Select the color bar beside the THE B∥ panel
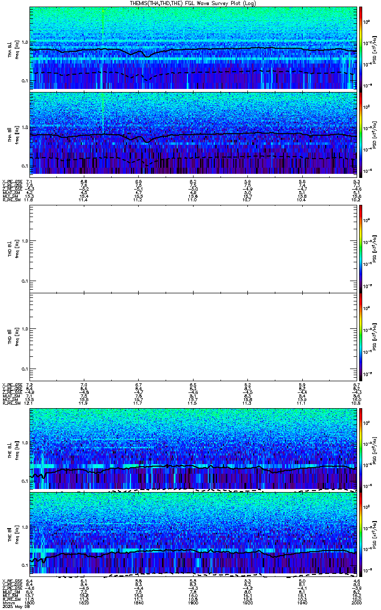The width and height of the screenshot is (381, 610). click(361, 535)
